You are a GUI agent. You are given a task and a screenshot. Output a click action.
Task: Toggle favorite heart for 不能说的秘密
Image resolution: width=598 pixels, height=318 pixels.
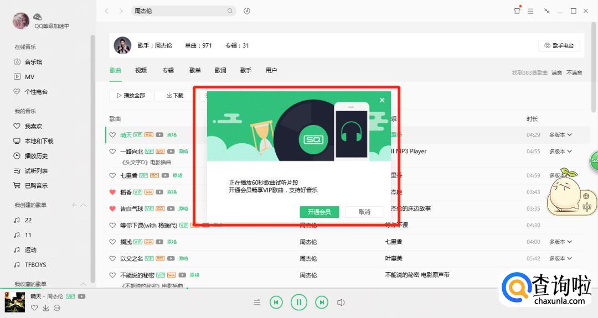coord(112,275)
